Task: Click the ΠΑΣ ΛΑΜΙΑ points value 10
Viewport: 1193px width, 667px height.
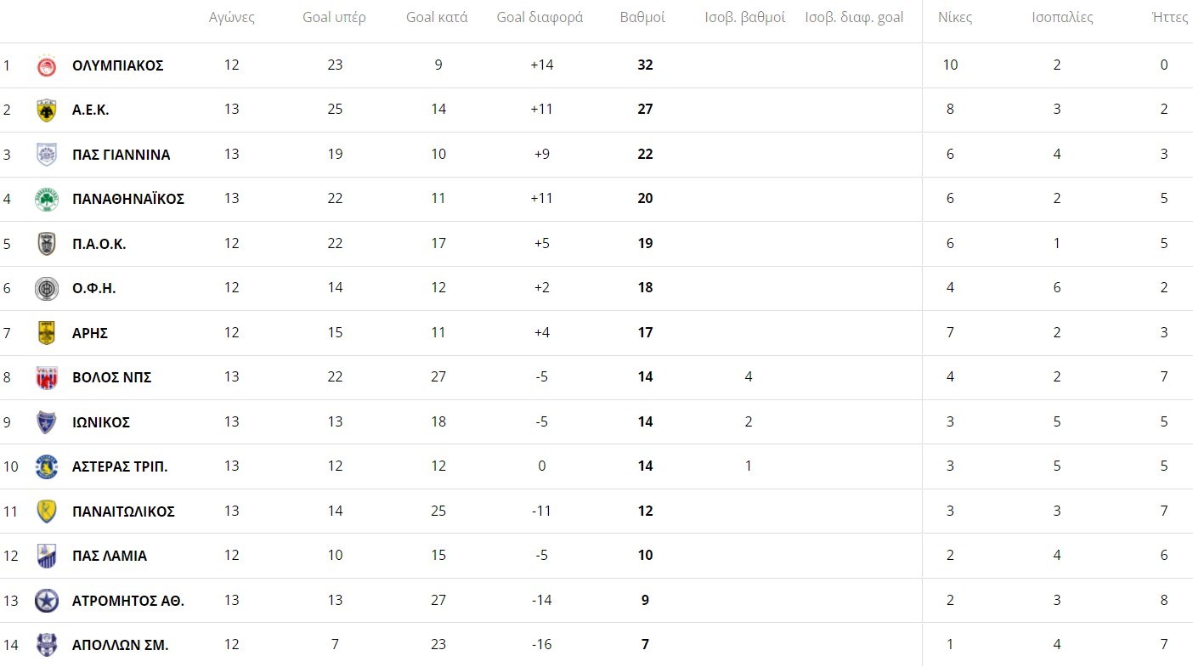Action: 645,556
